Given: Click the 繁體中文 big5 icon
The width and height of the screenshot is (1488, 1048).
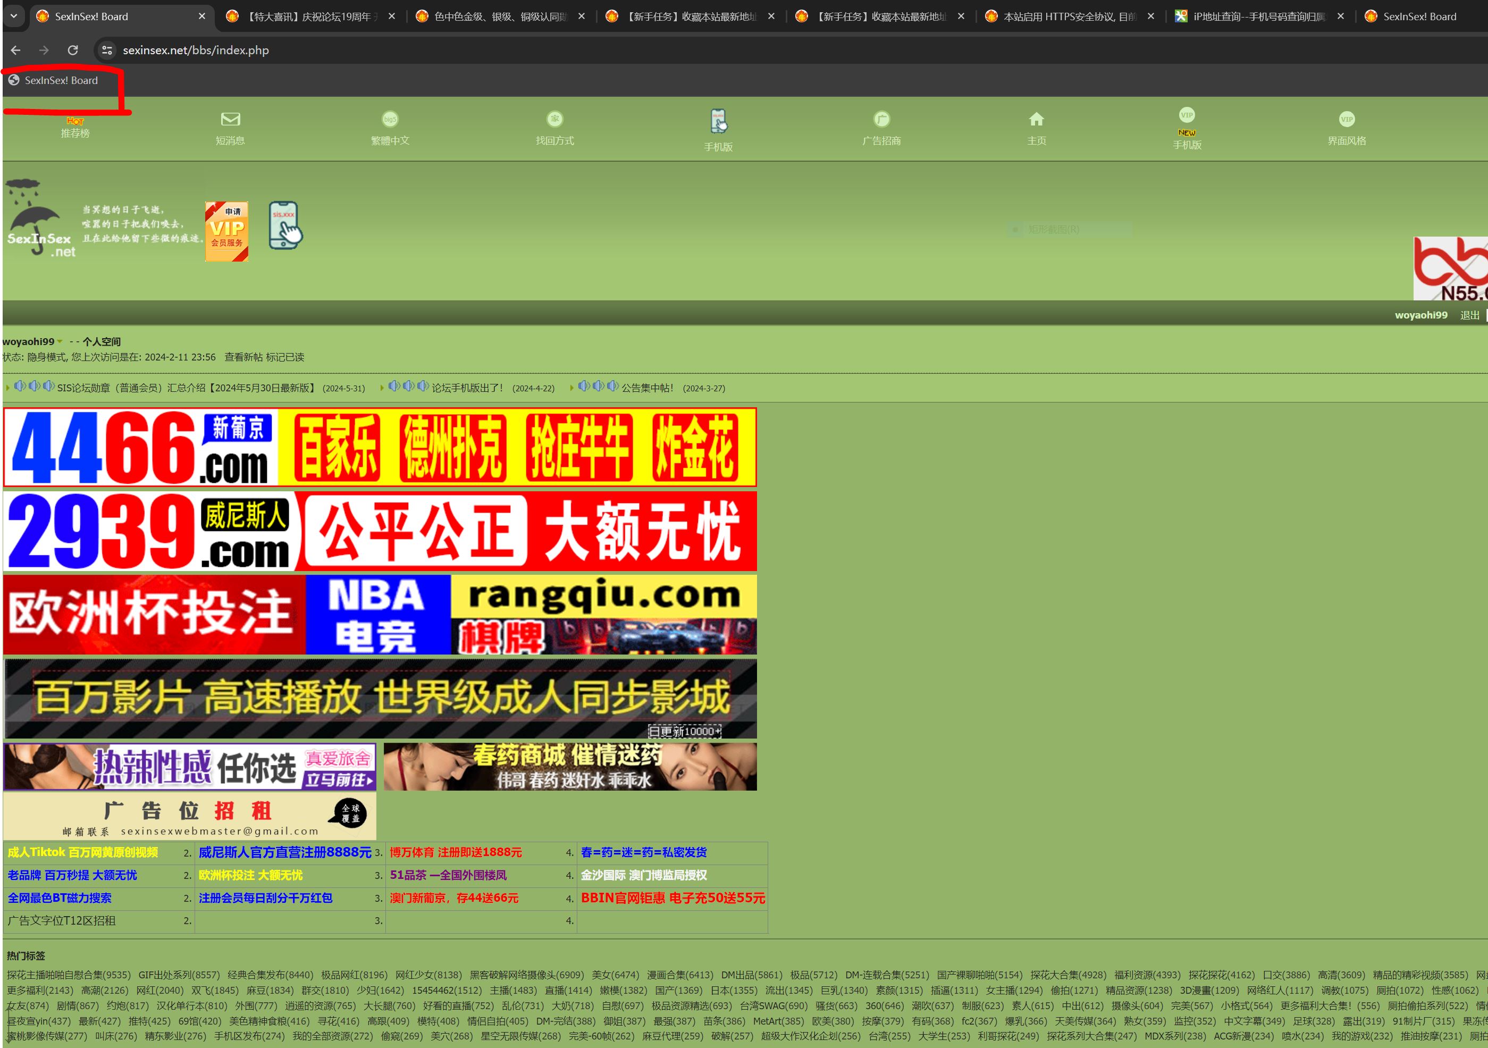Looking at the screenshot, I should (390, 119).
